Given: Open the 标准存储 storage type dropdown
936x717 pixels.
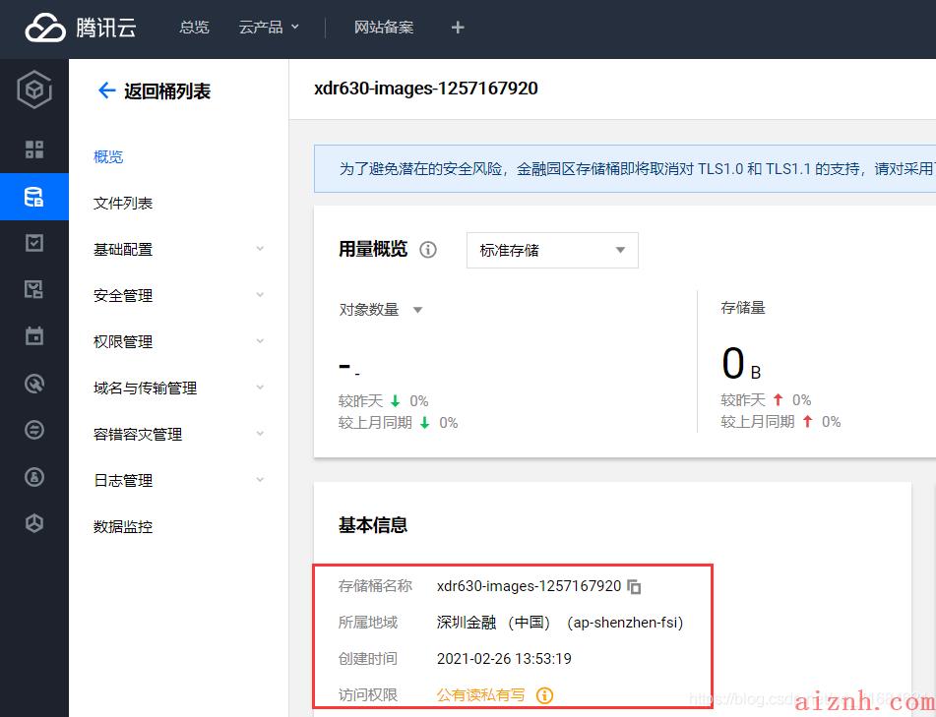Looking at the screenshot, I should pos(552,250).
